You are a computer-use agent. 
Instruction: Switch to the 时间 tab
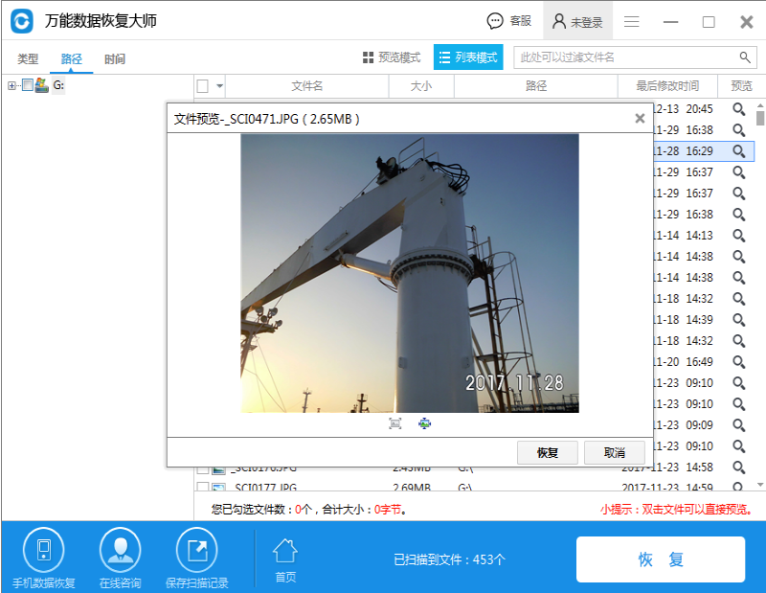114,57
